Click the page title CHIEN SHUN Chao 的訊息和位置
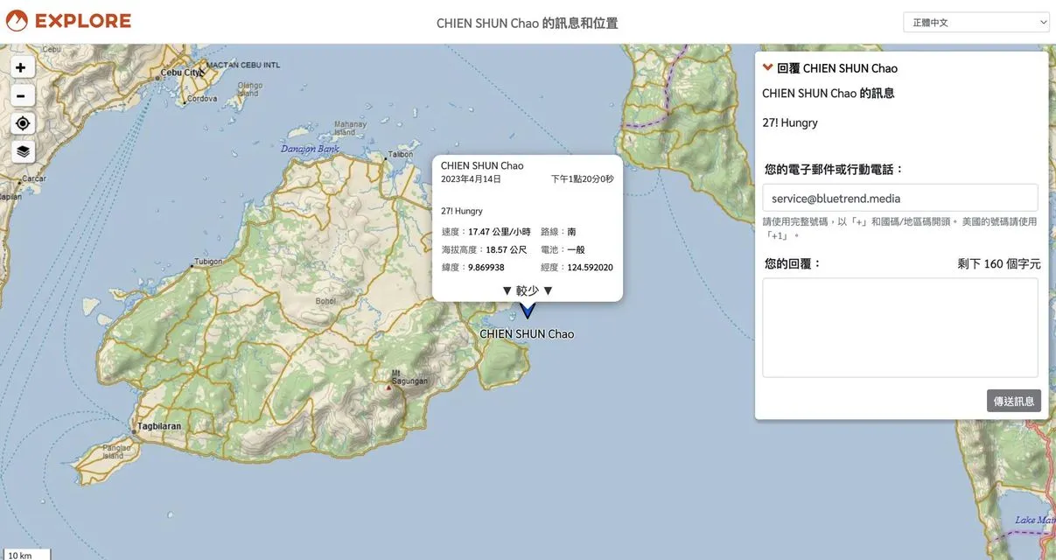 click(x=528, y=23)
